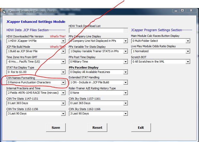Open PPs Post Time Display dropdown
Viewport: 199px width, 142px height.
[125, 62]
